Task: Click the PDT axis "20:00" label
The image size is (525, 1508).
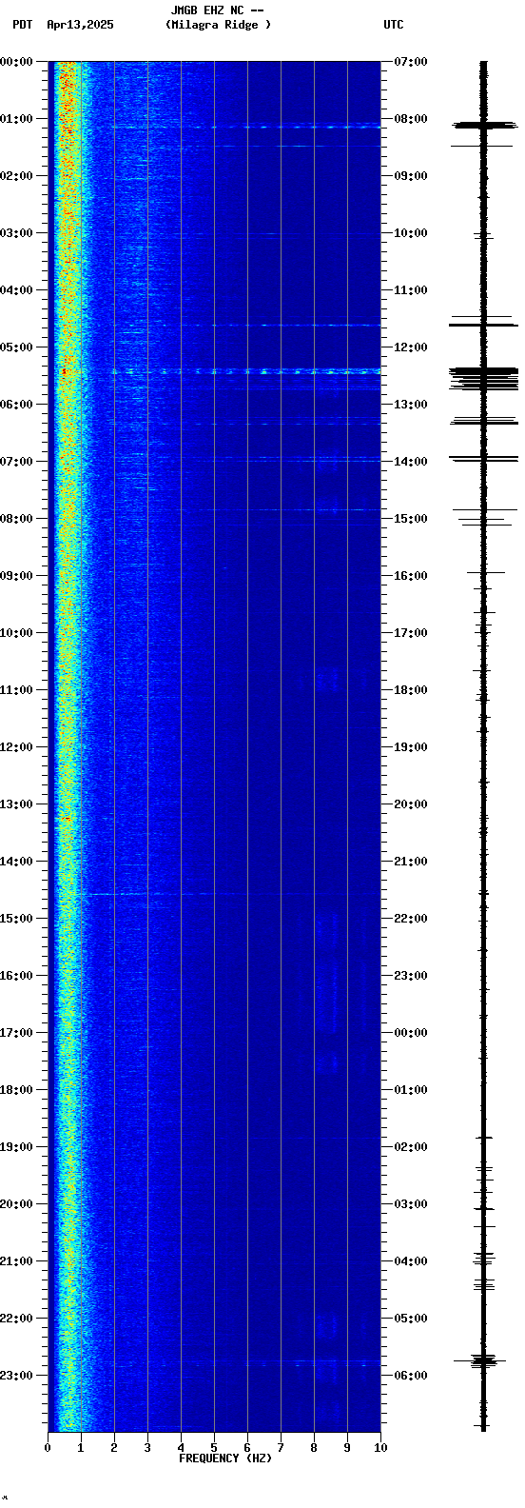Action: pos(16,1204)
